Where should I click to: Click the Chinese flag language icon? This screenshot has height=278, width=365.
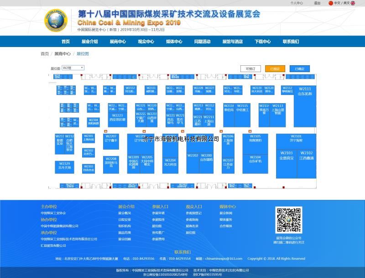331,3
